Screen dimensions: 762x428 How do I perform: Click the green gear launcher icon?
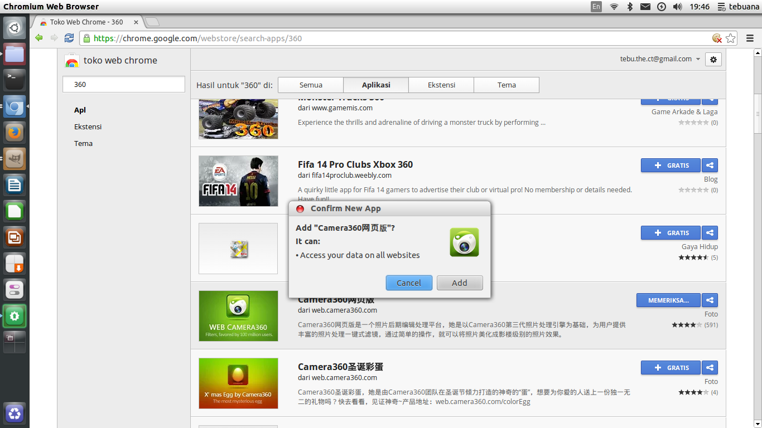[15, 316]
